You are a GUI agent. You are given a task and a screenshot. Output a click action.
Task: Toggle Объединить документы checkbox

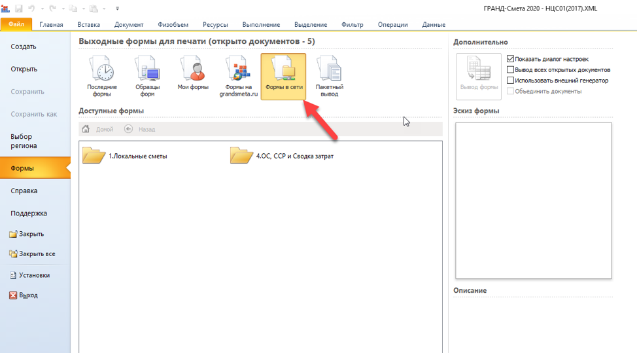pyautogui.click(x=511, y=91)
